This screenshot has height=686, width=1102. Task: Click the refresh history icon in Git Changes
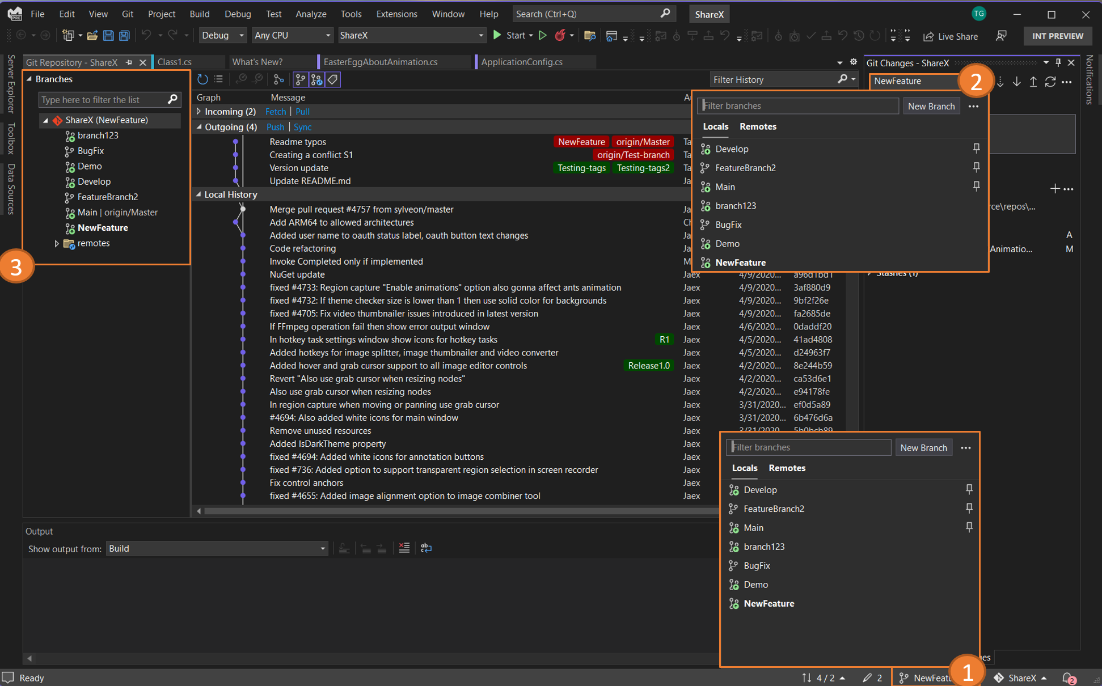point(1052,81)
